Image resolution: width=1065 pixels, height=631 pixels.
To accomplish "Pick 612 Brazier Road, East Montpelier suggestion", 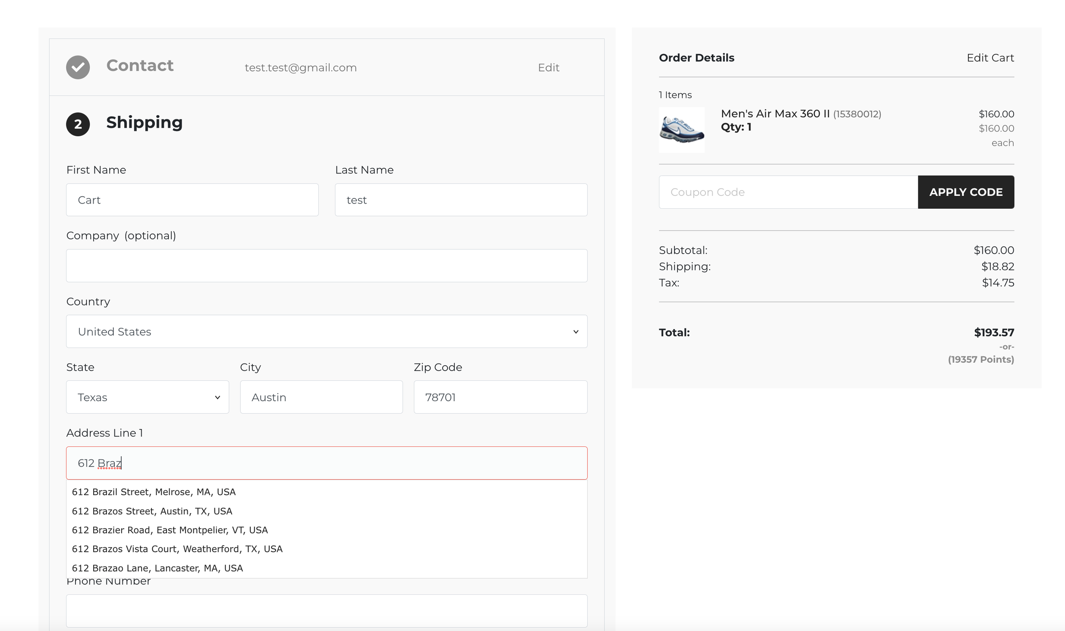I will pos(170,530).
